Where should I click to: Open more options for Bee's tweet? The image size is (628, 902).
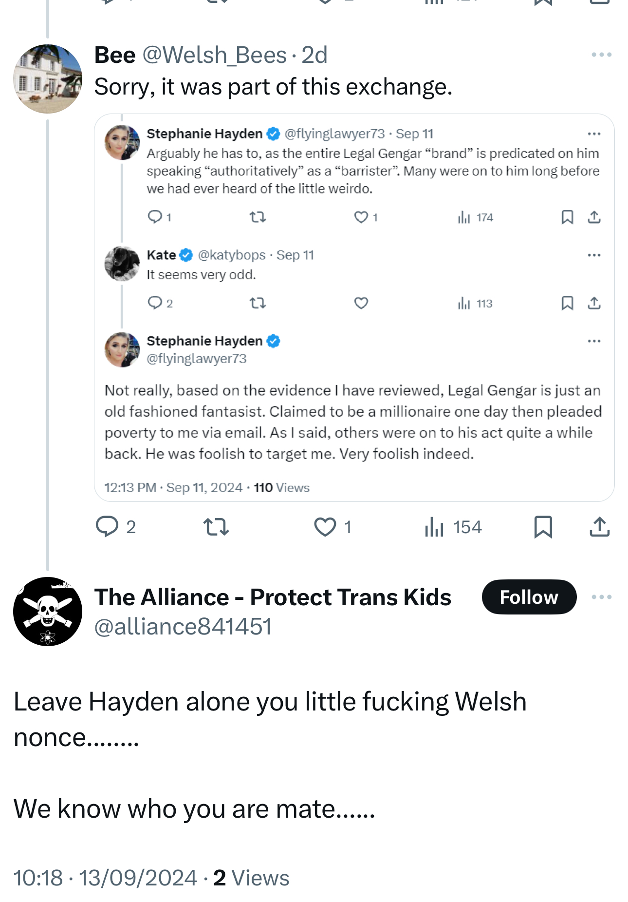click(601, 55)
